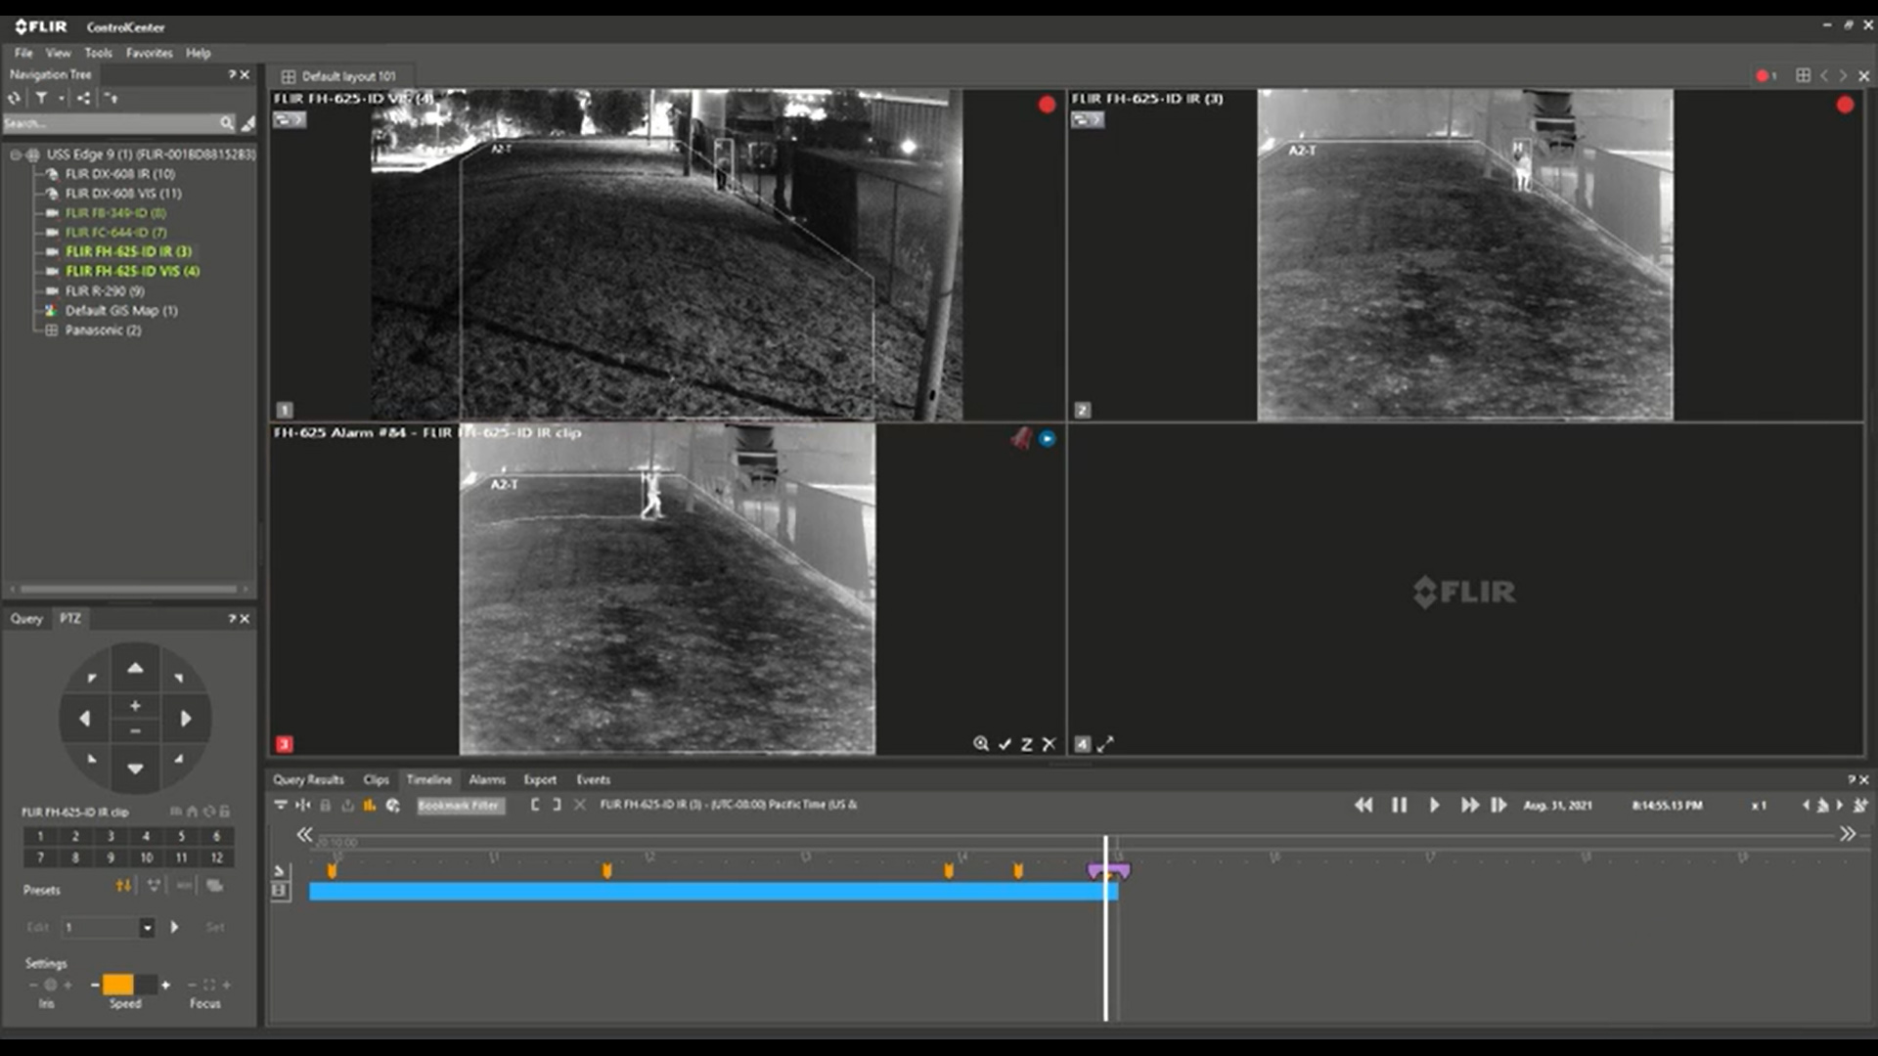Image resolution: width=1878 pixels, height=1056 pixels.
Task: Go to PTZ preset number 1
Action: (x=40, y=836)
